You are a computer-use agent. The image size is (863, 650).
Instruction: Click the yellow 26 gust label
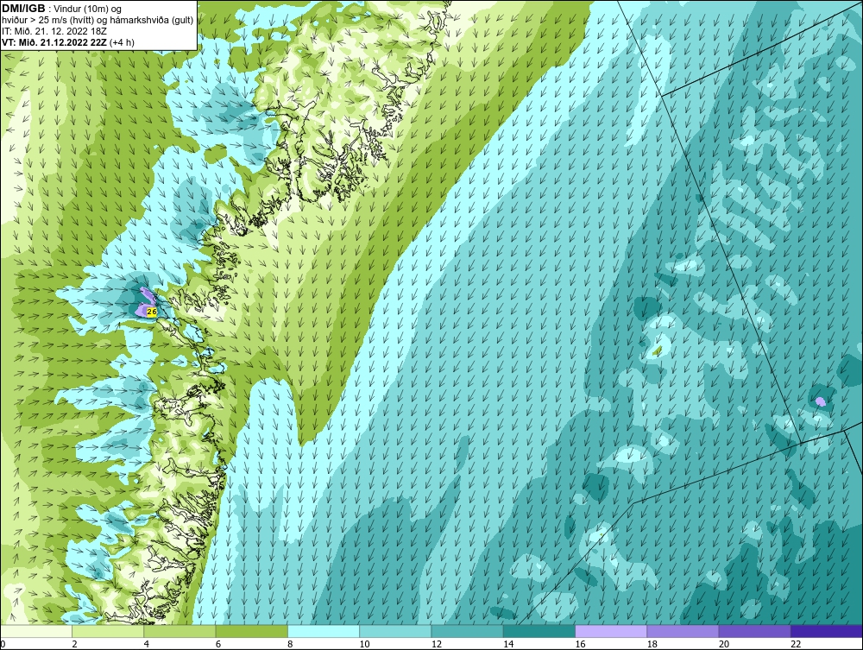[x=152, y=312]
